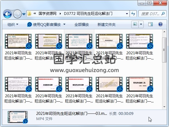169x127 pixels.
Task: Click the file name ending in ——03.m... in details pane
Action: point(72,114)
